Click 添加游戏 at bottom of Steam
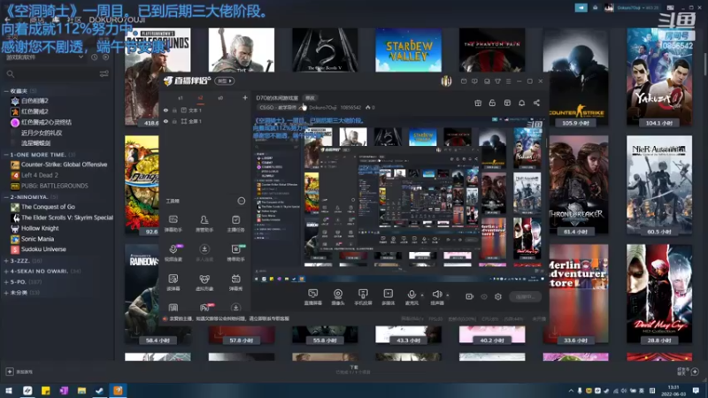The width and height of the screenshot is (708, 398). coord(19,371)
